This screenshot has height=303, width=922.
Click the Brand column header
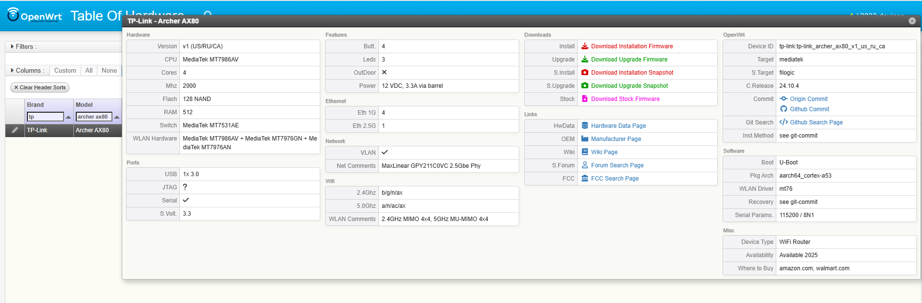(x=35, y=105)
